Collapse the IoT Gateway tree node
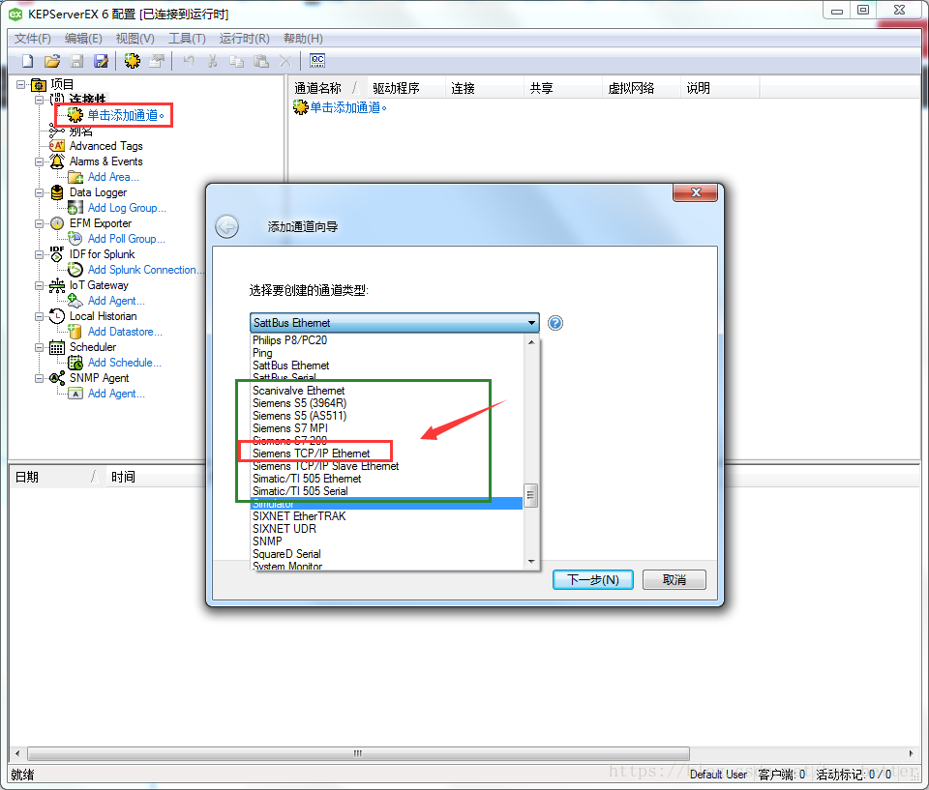The width and height of the screenshot is (929, 790). click(39, 285)
